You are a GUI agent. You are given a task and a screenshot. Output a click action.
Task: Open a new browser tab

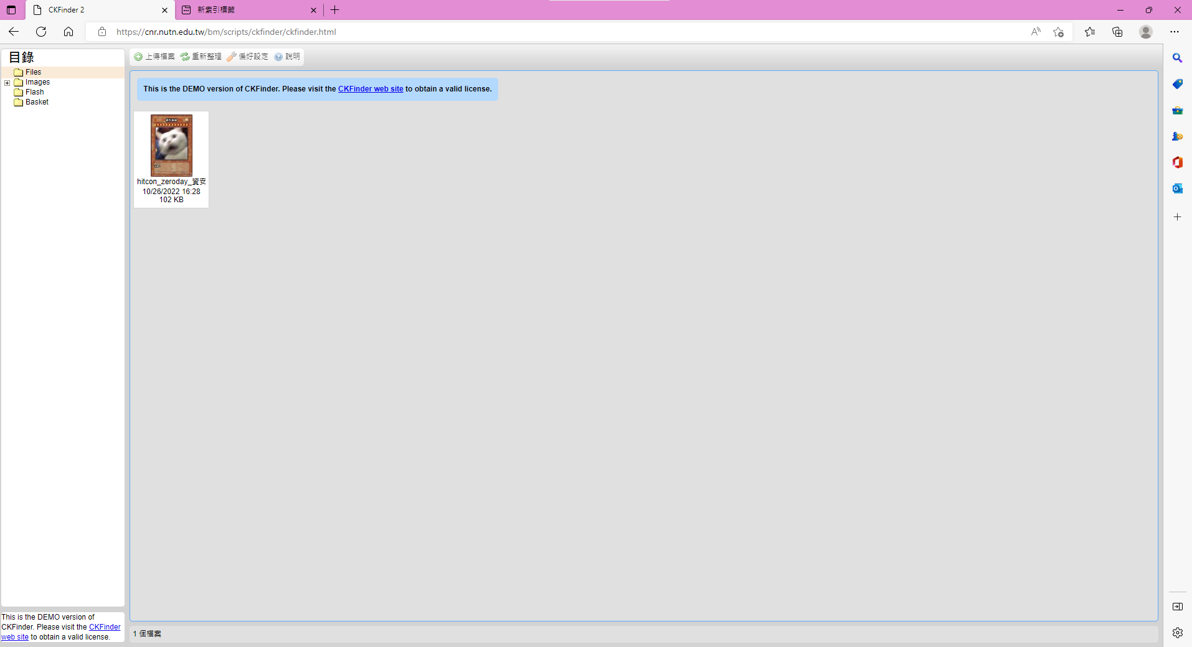pos(335,10)
